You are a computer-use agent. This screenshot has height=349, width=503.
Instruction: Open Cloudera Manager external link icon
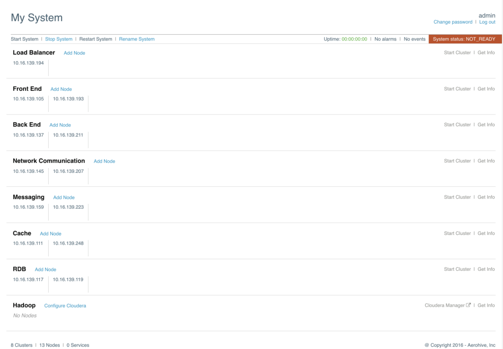coord(468,305)
